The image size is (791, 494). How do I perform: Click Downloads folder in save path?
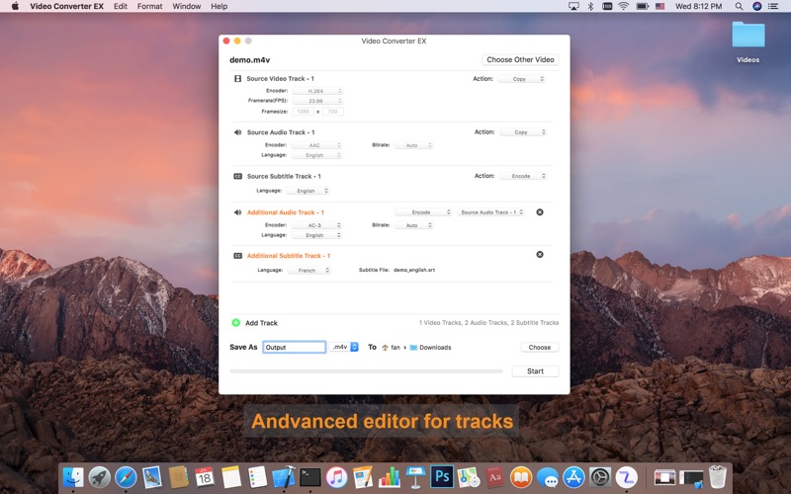pos(430,348)
